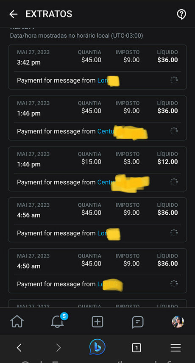Open the Home icon in bottom navigation
This screenshot has width=195, height=363.
click(17, 321)
